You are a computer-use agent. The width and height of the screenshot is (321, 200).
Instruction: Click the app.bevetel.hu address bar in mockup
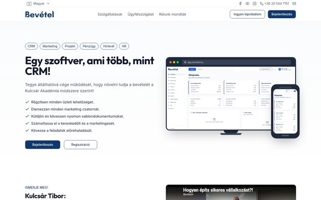236,62
